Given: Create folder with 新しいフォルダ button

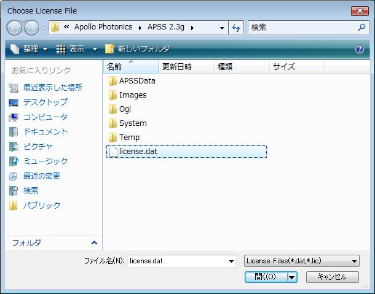Looking at the screenshot, I should coord(138,49).
